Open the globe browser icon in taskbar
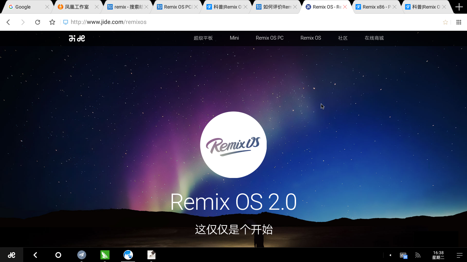Screen dimensions: 467x262 point(128,255)
